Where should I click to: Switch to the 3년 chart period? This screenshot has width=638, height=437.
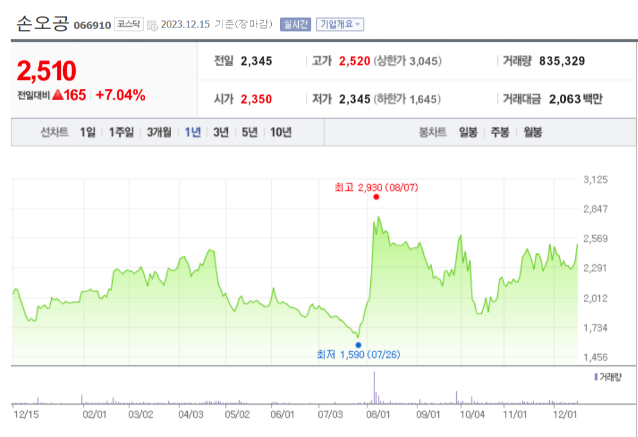pos(221,132)
